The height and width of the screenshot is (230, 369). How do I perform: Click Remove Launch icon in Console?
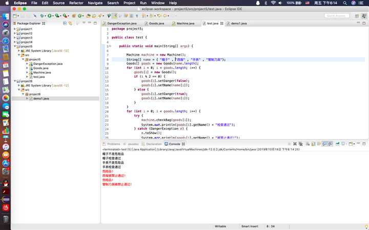pyautogui.click(x=295, y=144)
